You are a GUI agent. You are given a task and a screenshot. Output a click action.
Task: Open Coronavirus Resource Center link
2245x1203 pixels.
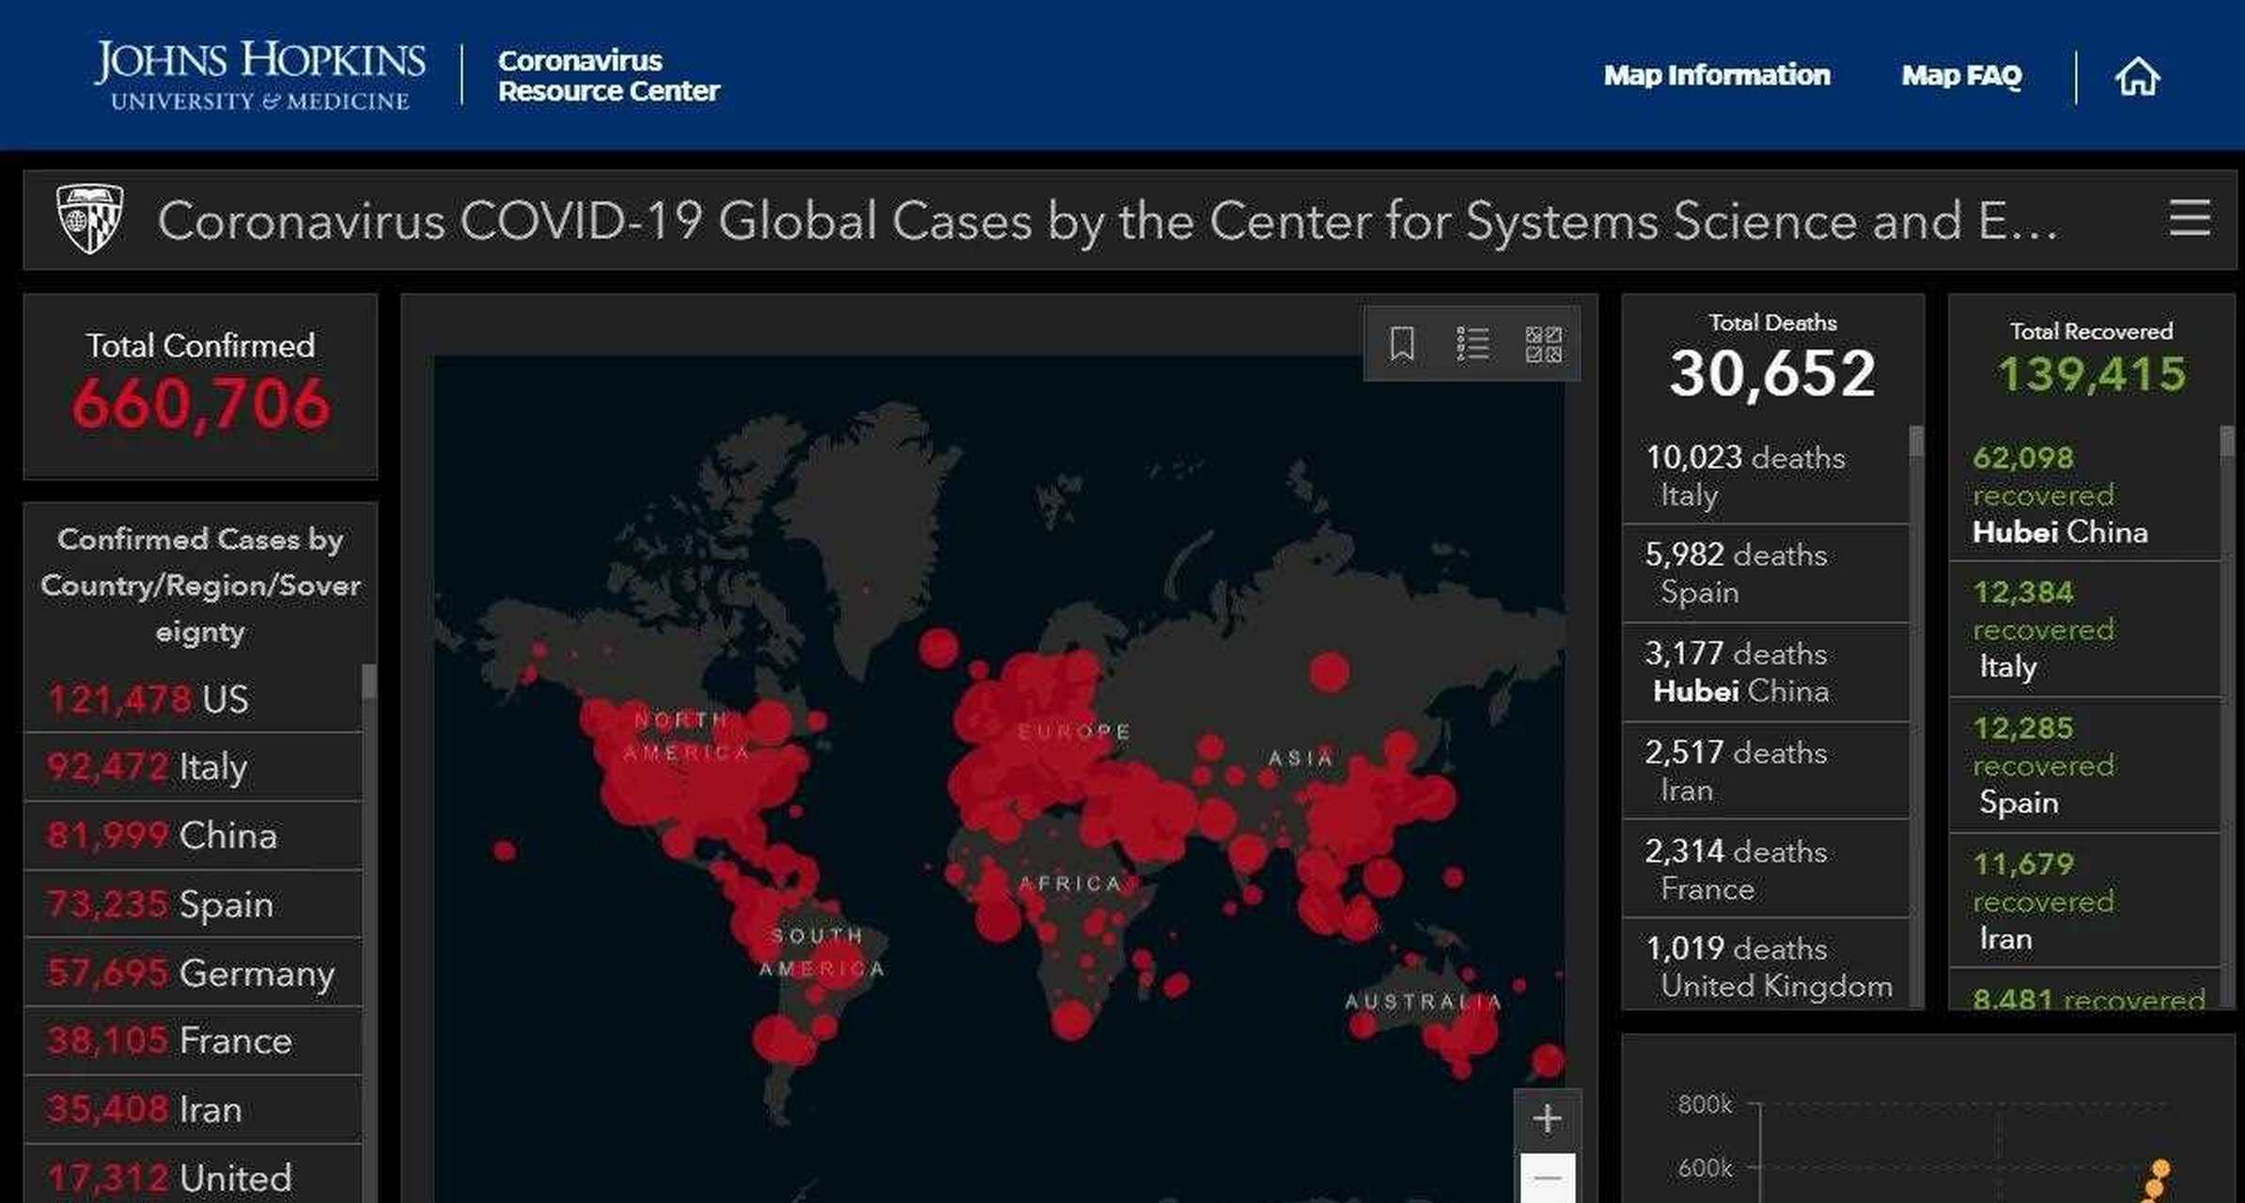(x=608, y=75)
